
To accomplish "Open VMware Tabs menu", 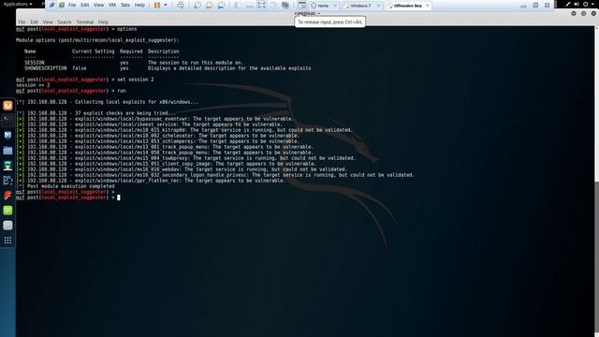I will click(x=125, y=5).
